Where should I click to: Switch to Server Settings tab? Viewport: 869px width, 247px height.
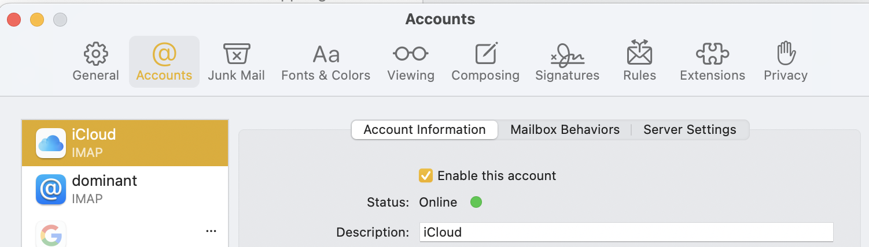click(690, 130)
